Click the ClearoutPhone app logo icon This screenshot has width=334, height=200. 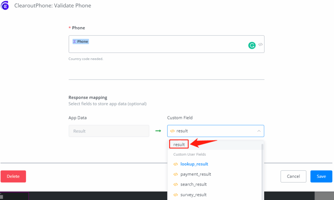coord(5,6)
